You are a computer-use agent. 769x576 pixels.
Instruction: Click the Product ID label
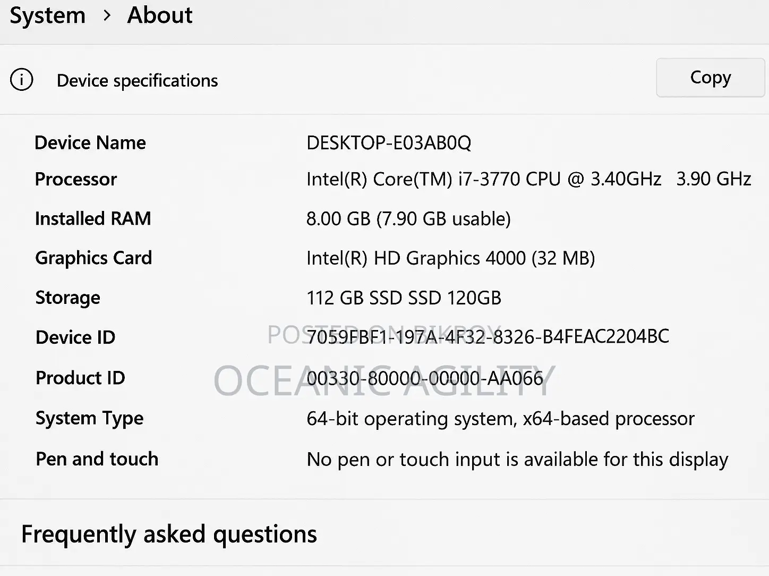80,378
